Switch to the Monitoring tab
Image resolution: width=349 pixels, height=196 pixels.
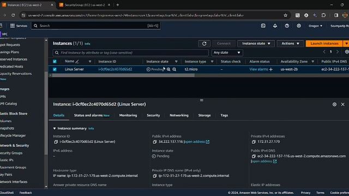pos(128,115)
